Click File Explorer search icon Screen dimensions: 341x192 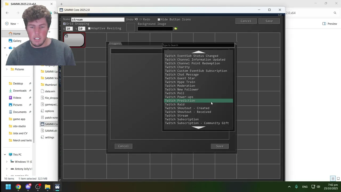(x=335, y=13)
